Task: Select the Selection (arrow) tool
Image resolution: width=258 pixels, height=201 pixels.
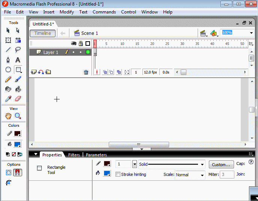Action: [x=8, y=30]
